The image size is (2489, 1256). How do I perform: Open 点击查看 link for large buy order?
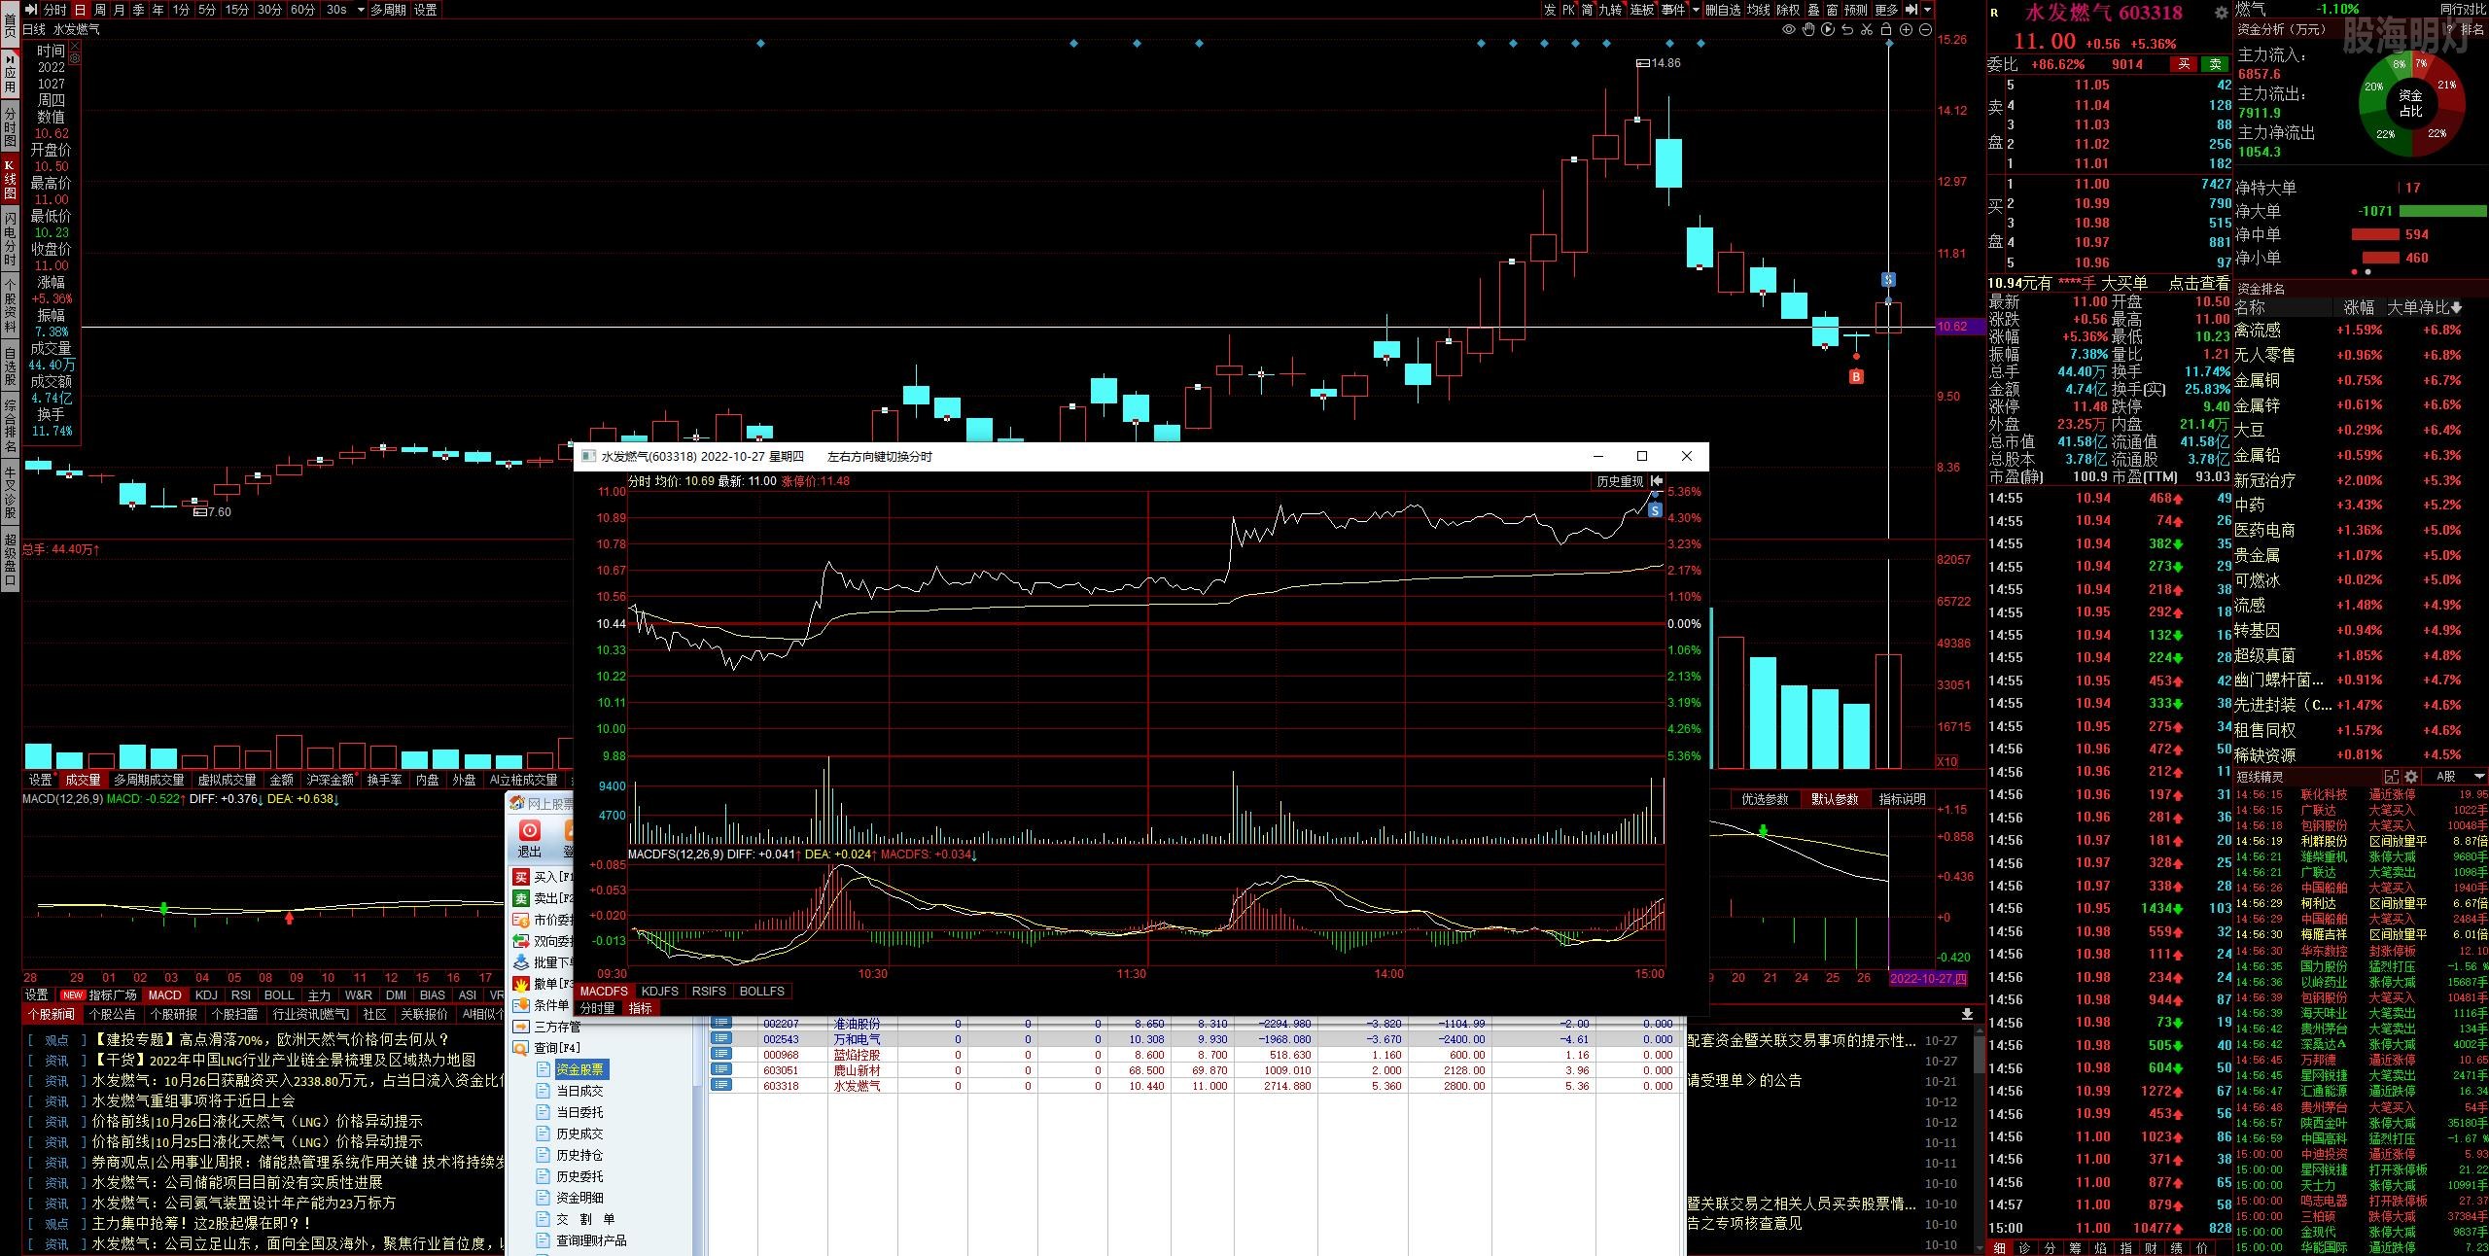pos(2199,283)
